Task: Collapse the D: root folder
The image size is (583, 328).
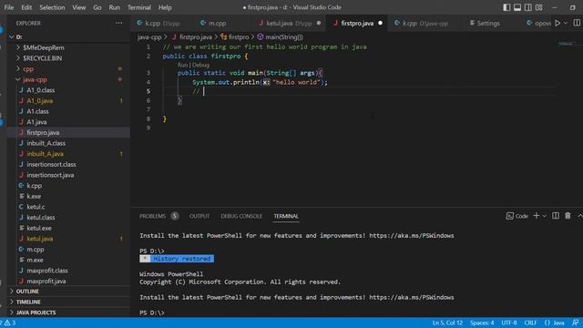Action: point(68,36)
